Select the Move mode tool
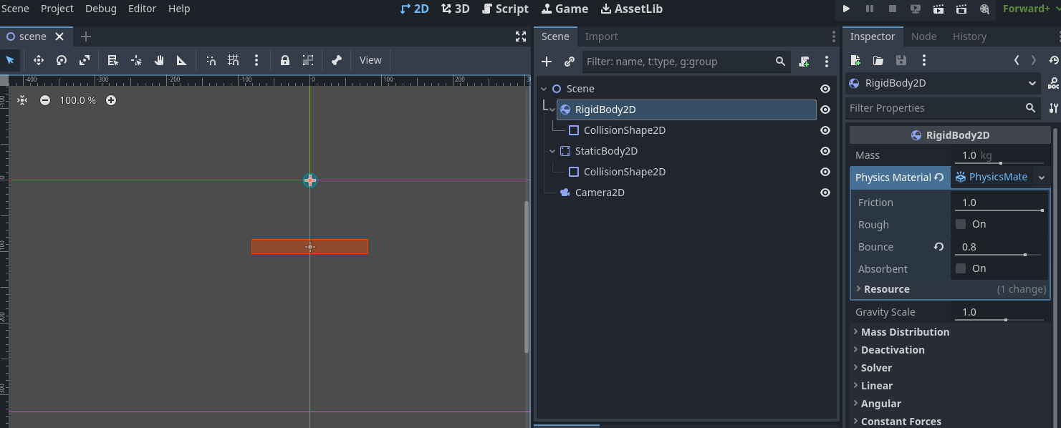 [x=39, y=61]
